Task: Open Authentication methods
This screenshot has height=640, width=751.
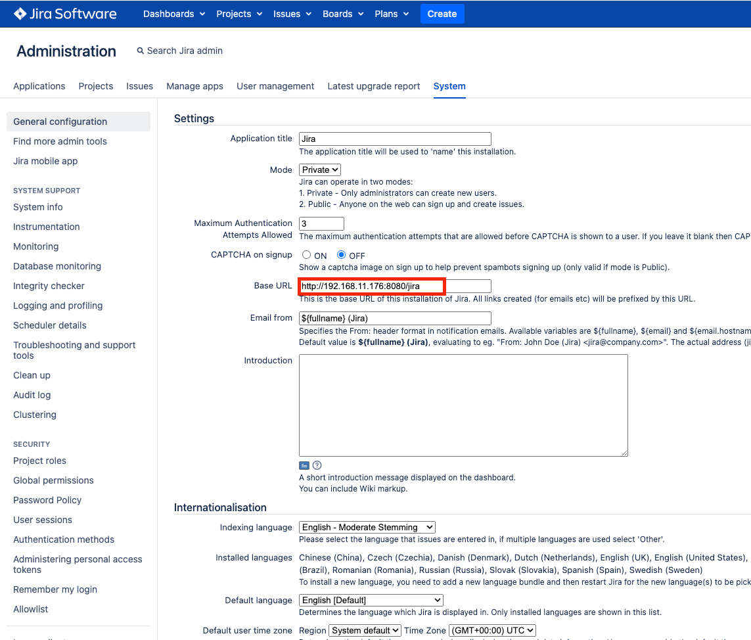Action: [x=64, y=539]
